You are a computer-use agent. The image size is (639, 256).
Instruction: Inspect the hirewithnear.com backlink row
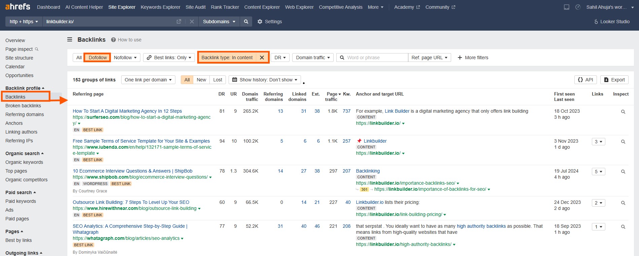[623, 203]
